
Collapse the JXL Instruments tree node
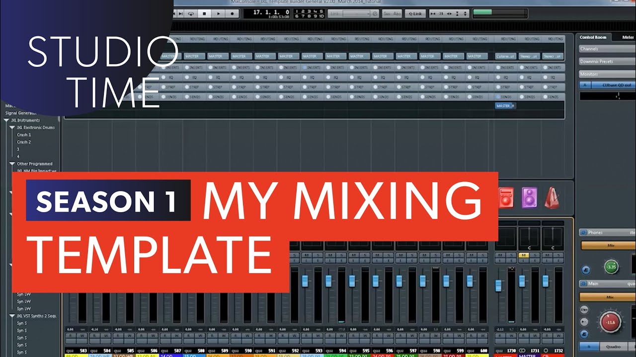(7, 120)
